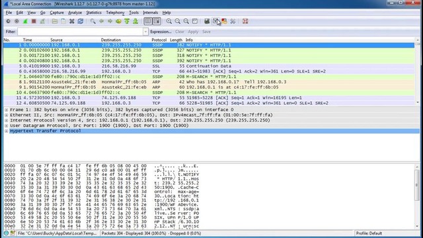Expand the Frame 1 details
Image resolution: width=423 pixels, height=238 pixels.
click(x=6, y=110)
